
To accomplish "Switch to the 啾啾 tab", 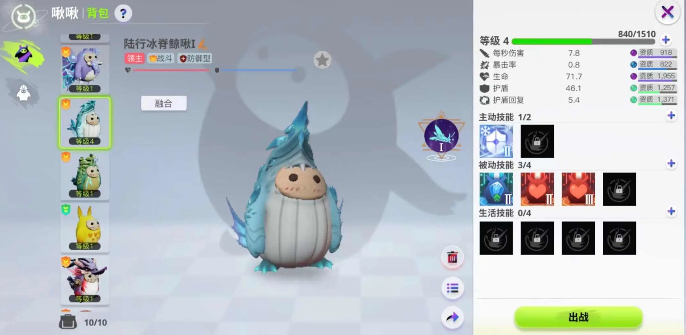I will tap(65, 13).
